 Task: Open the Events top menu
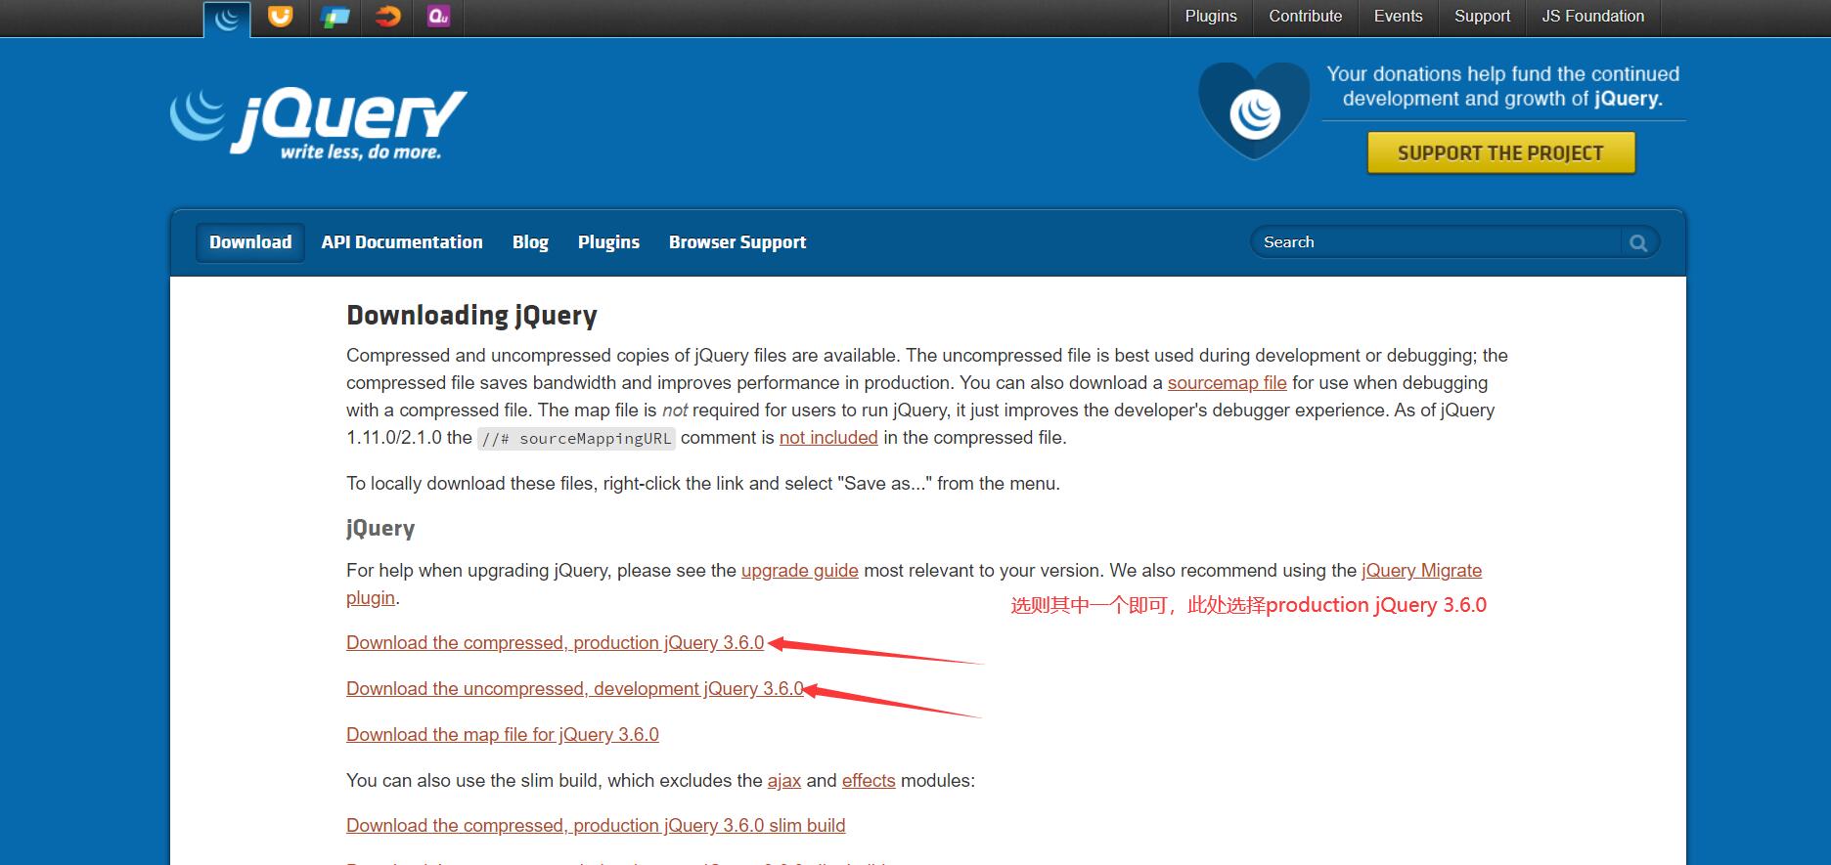(x=1398, y=17)
